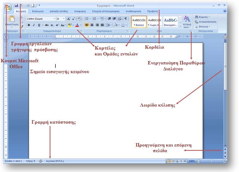This screenshot has width=239, height=172.
Task: Click the Σελίδα: 1 από 1 status indicator
Action: 13,161
